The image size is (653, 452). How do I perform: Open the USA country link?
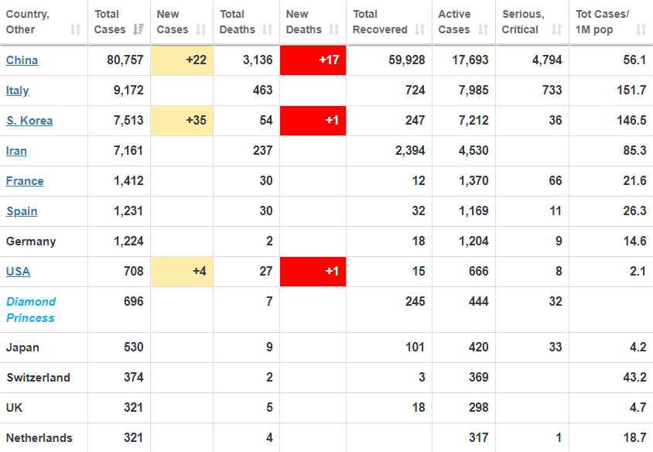18,272
